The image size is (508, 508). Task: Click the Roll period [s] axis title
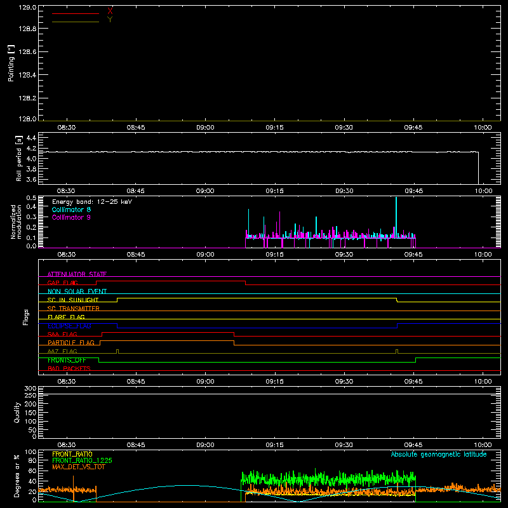coord(19,158)
